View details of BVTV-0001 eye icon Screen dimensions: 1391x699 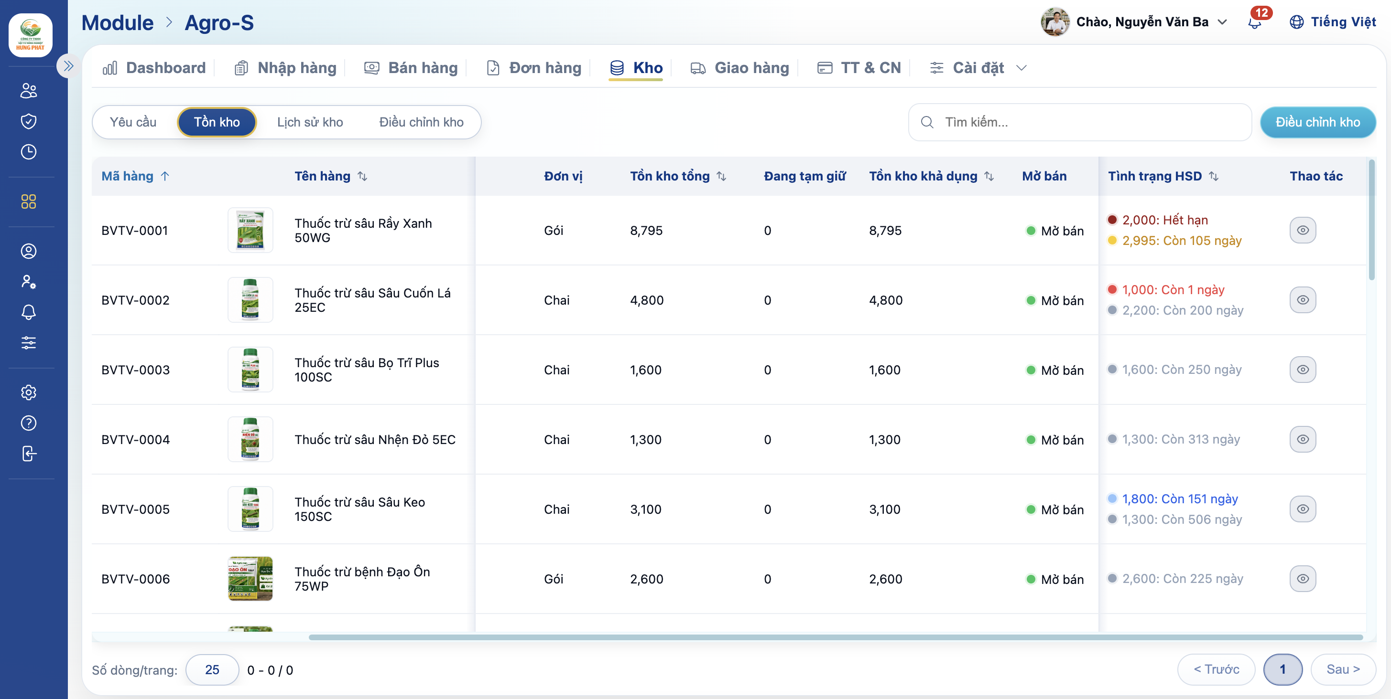1303,230
